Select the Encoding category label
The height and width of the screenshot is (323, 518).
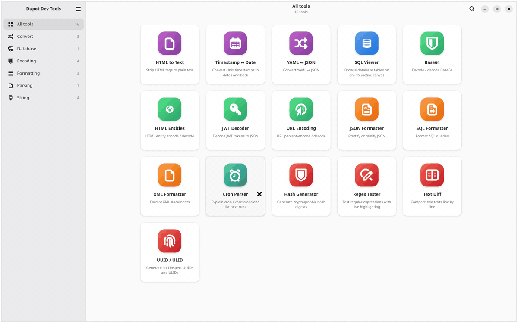pyautogui.click(x=26, y=61)
